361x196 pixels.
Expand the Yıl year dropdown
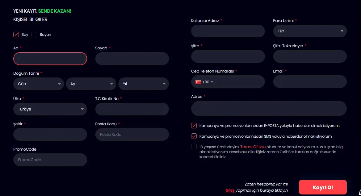coord(144,84)
